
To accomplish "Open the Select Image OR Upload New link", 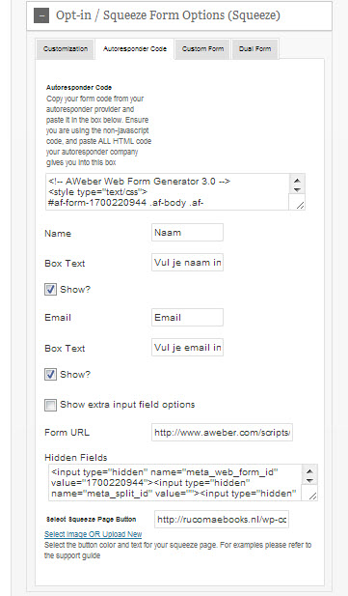I will click(x=93, y=534).
